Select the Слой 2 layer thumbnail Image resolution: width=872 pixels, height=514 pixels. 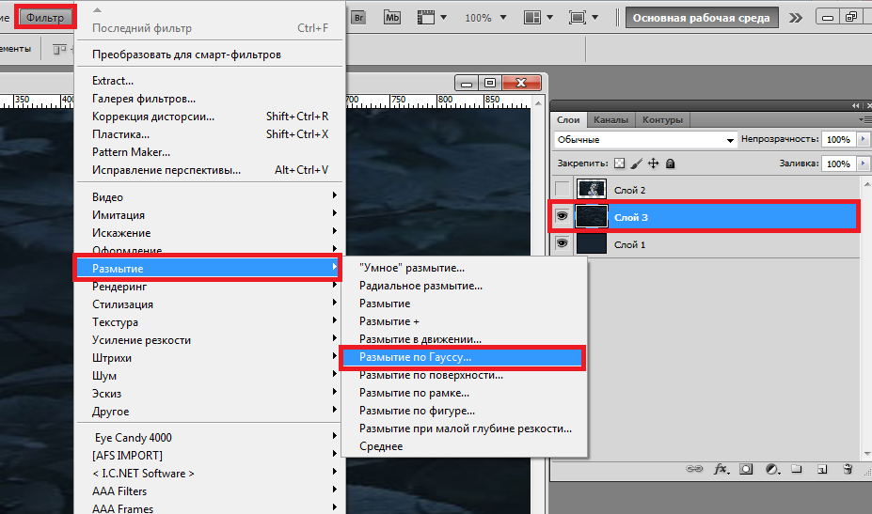592,190
